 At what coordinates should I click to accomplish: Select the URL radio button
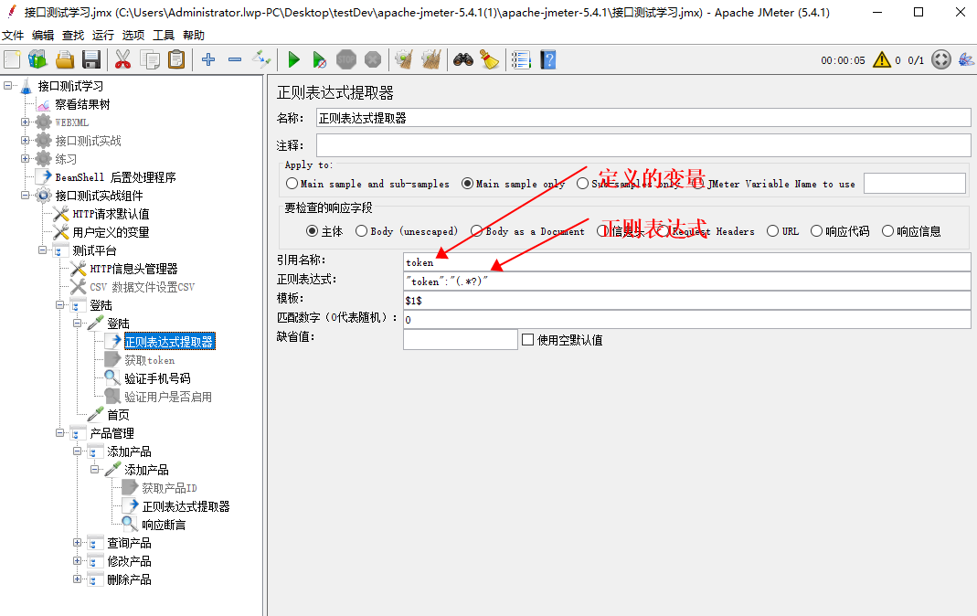pyautogui.click(x=772, y=231)
